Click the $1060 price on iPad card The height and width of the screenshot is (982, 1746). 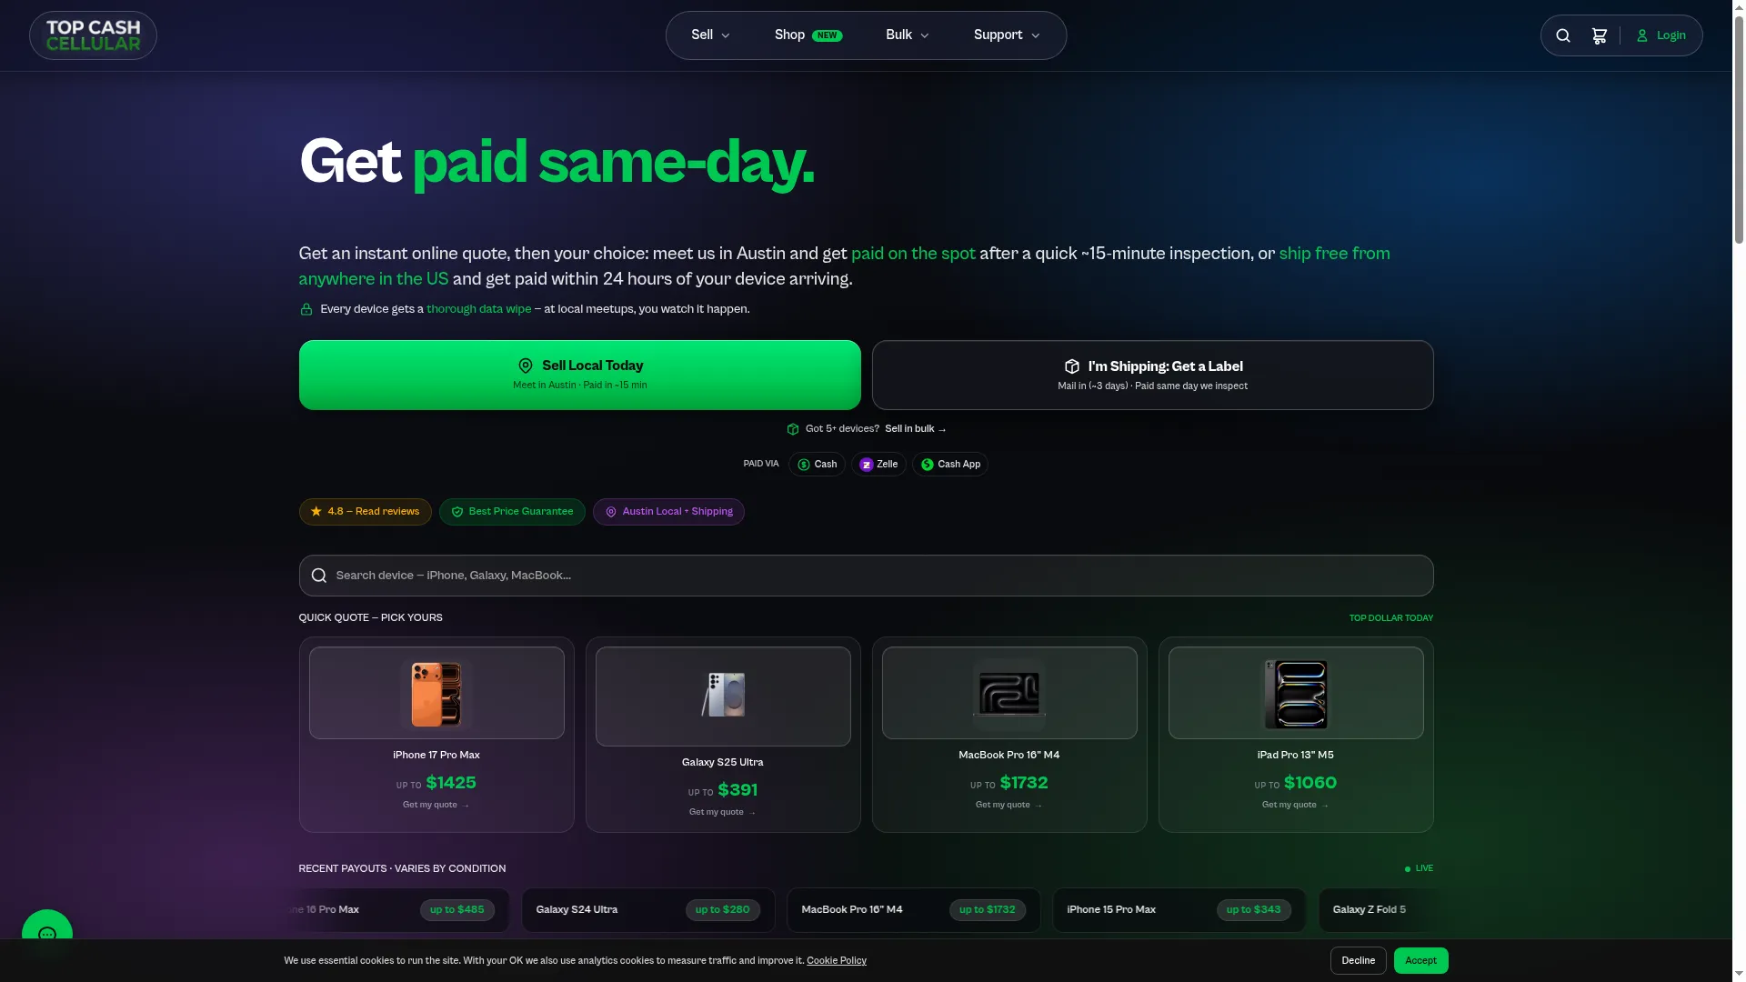pos(1309,783)
